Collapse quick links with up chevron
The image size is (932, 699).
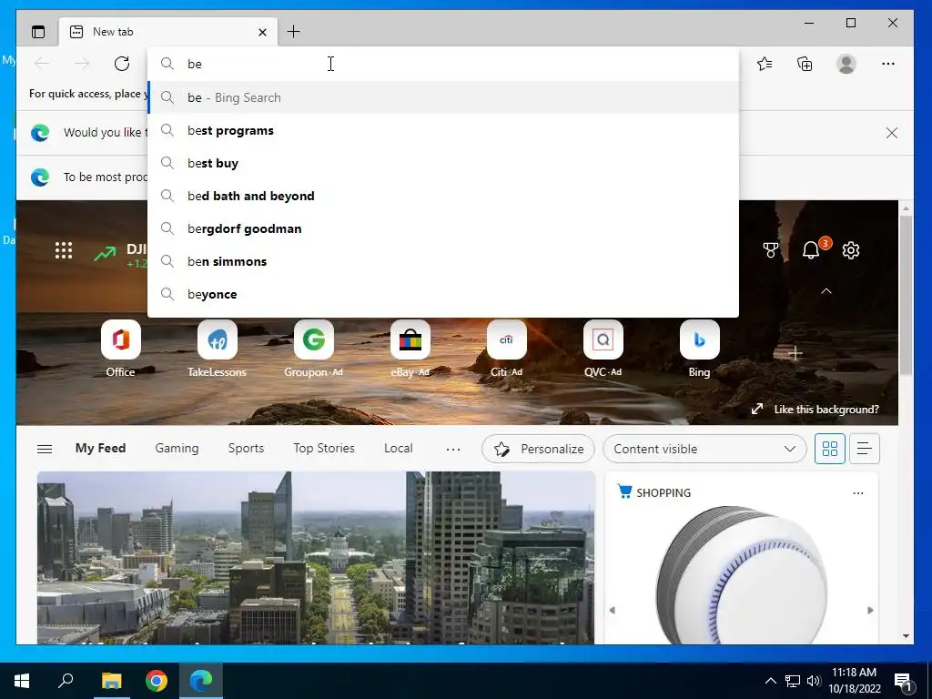(x=826, y=291)
